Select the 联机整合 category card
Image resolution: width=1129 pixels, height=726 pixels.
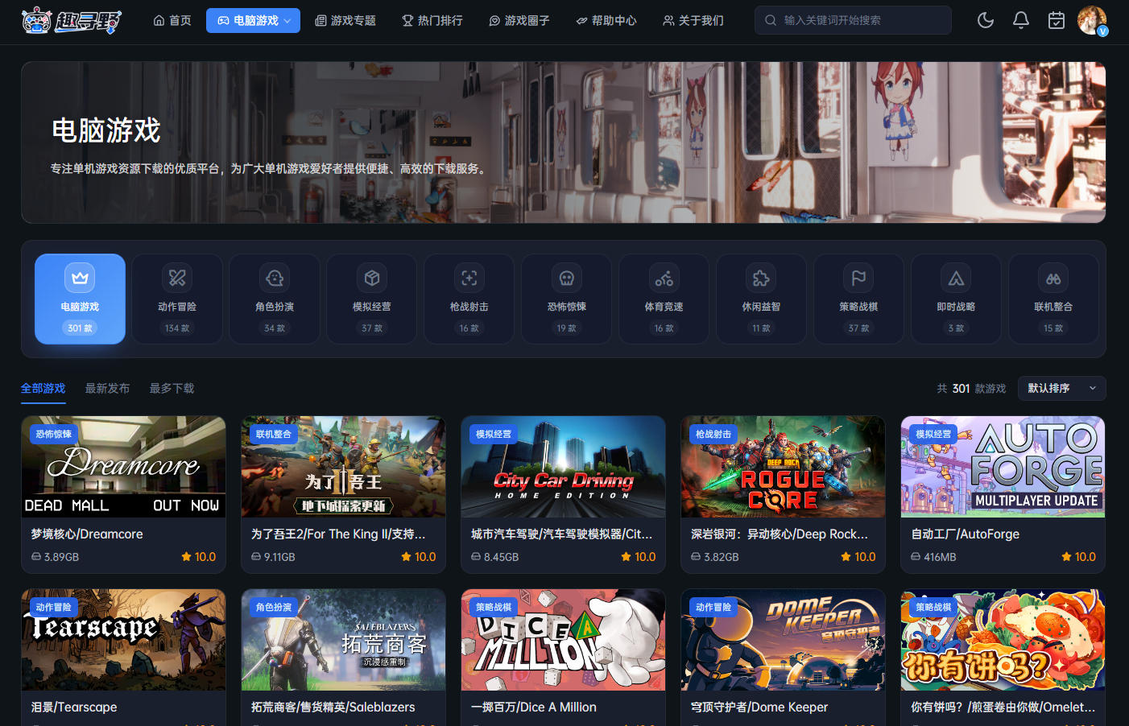click(1053, 299)
